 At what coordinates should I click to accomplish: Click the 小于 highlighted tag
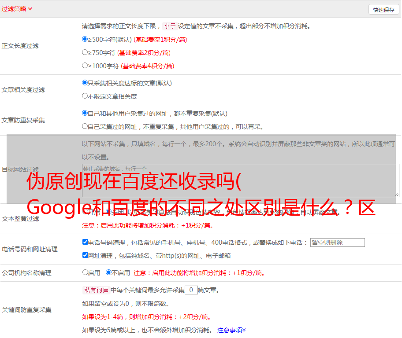click(170, 26)
